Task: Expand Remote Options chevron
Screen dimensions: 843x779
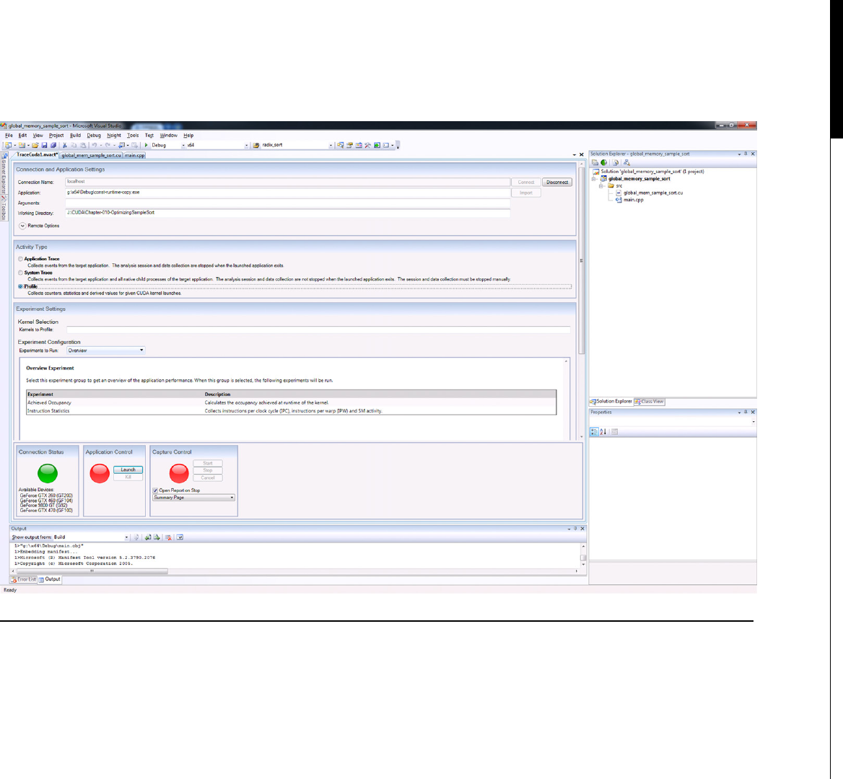Action: point(22,226)
